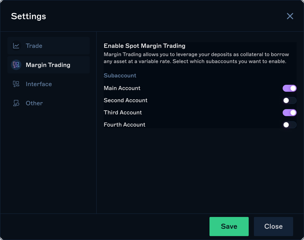This screenshot has height=240, width=304.
Task: Open the Trade settings tab
Action: (x=34, y=46)
